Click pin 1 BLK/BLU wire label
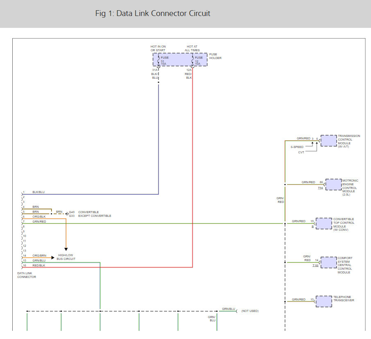The image size is (371, 339). (x=38, y=192)
